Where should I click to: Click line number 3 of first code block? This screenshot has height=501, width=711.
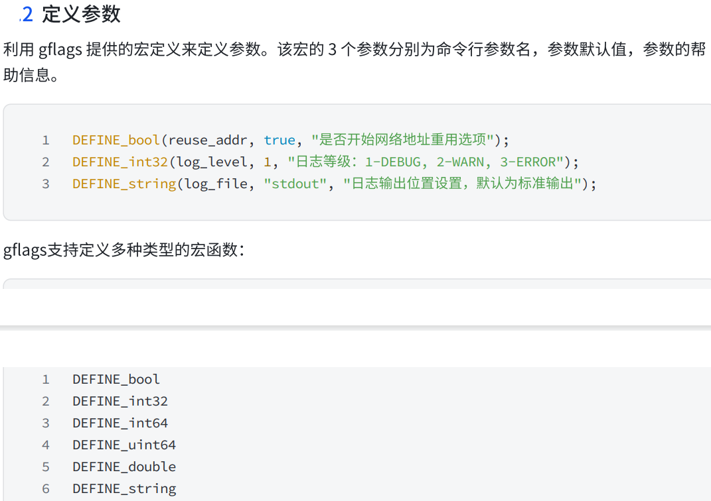pos(45,184)
